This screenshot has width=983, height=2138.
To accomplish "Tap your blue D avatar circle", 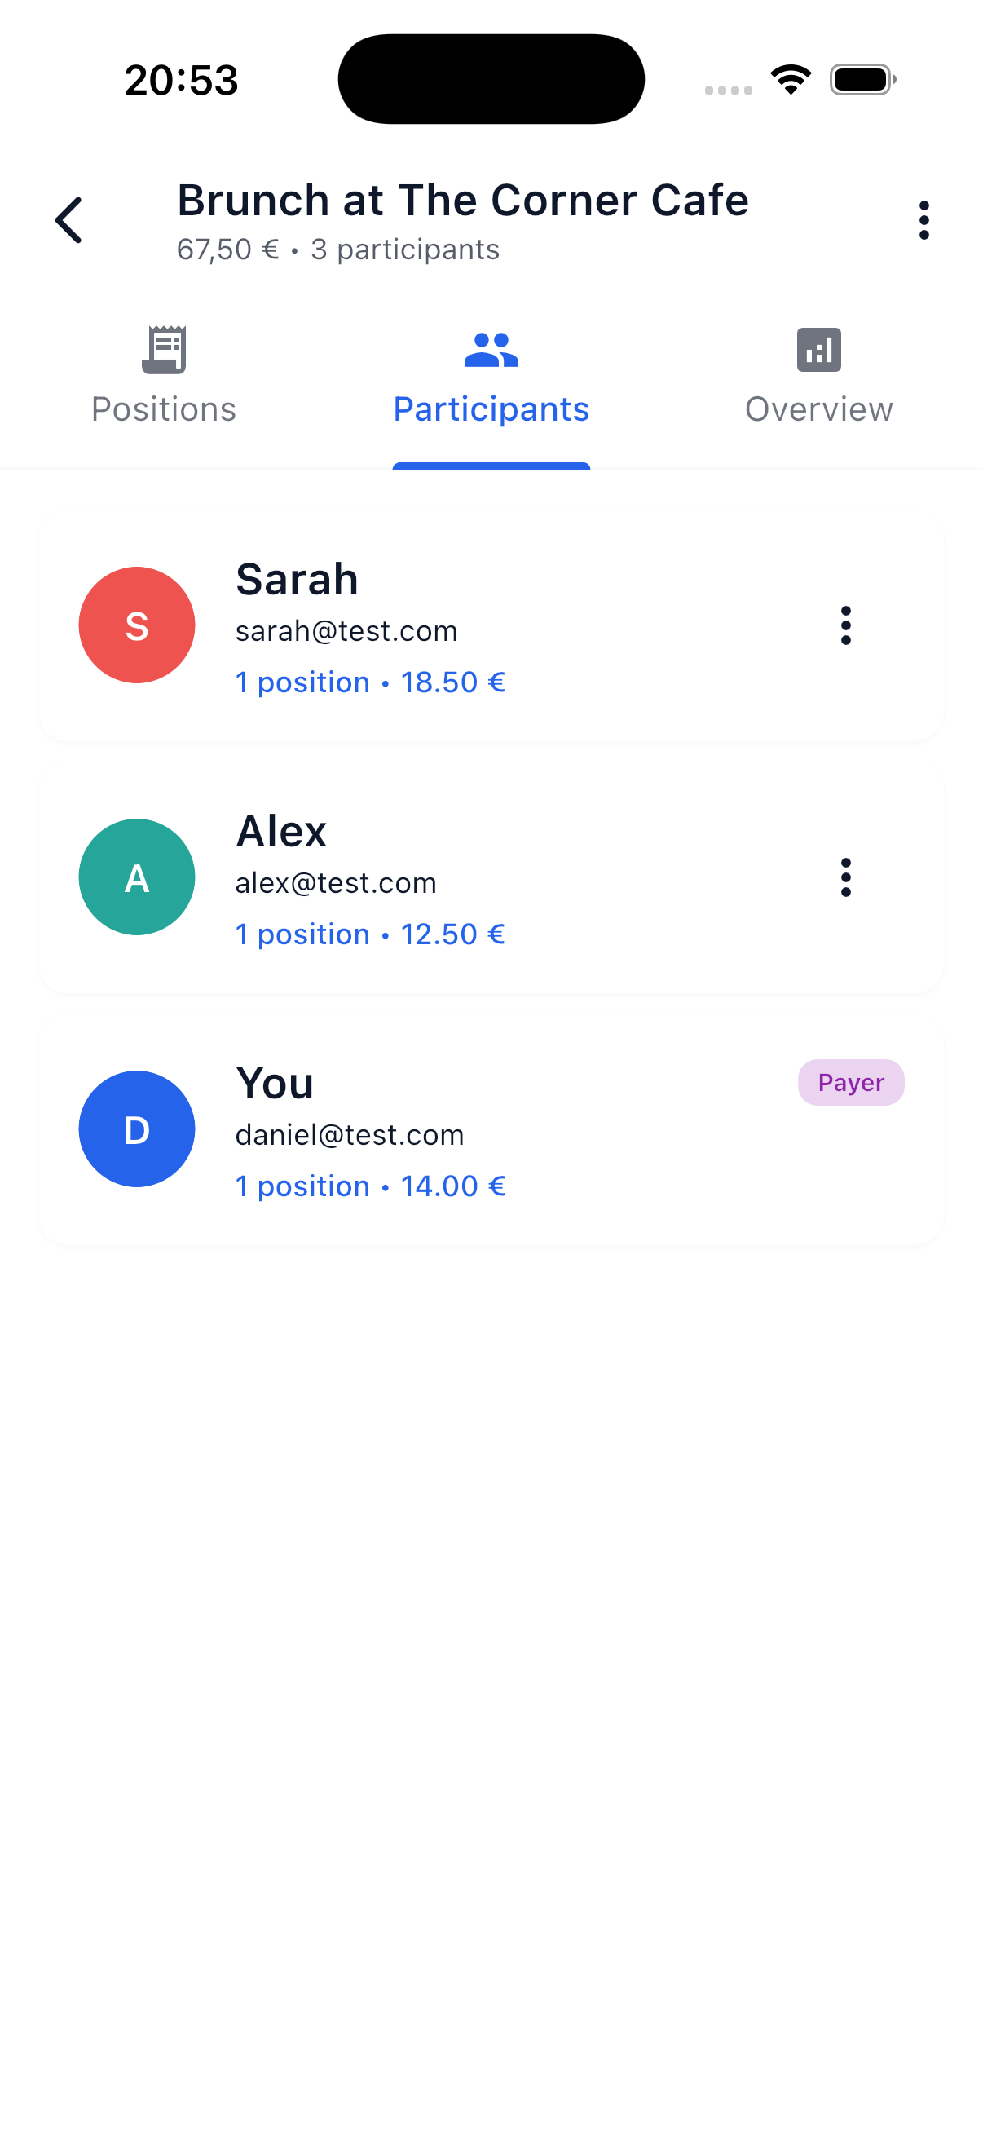I will coord(136,1128).
